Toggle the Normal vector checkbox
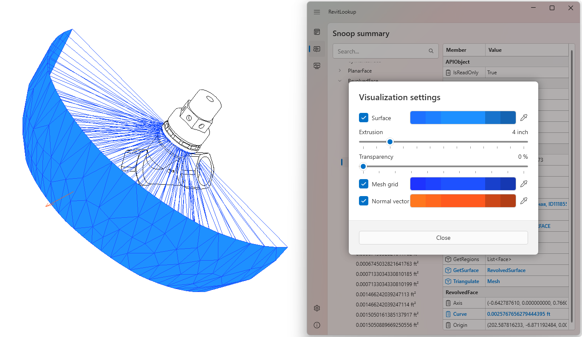582x337 pixels. [x=364, y=201]
